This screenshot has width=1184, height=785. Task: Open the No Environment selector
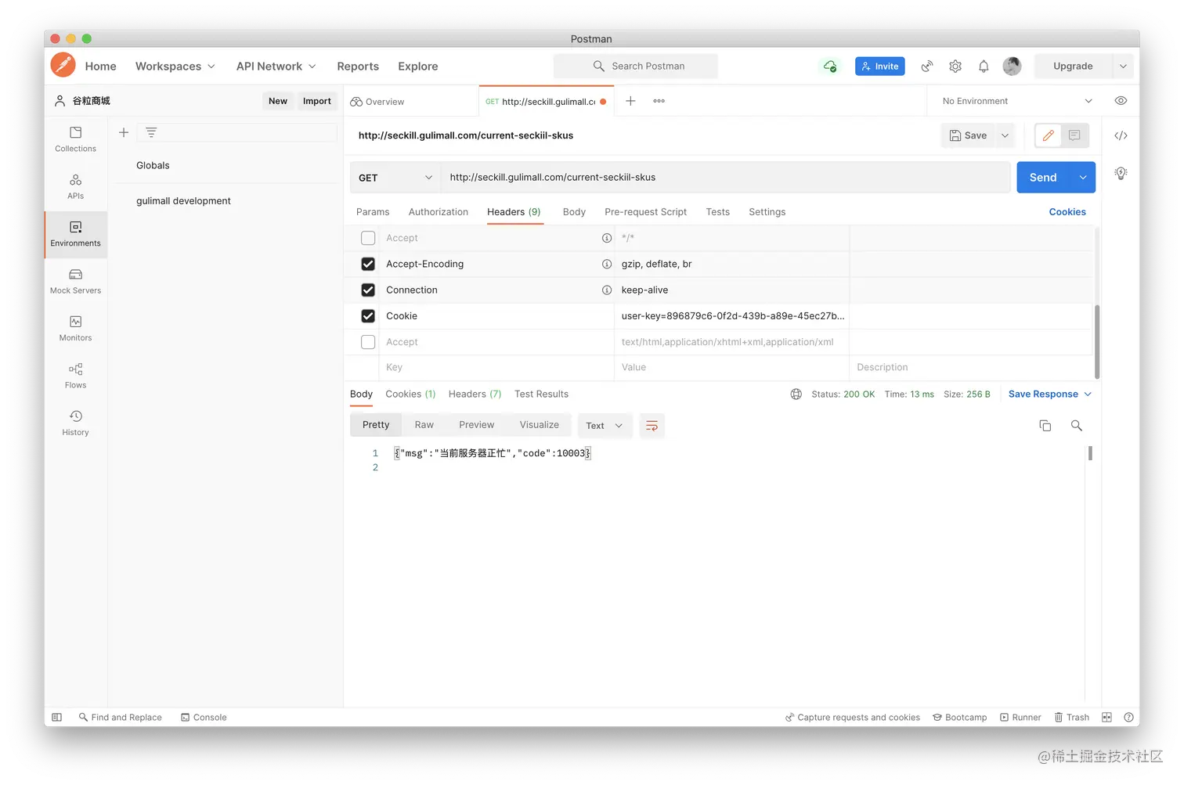(1016, 101)
